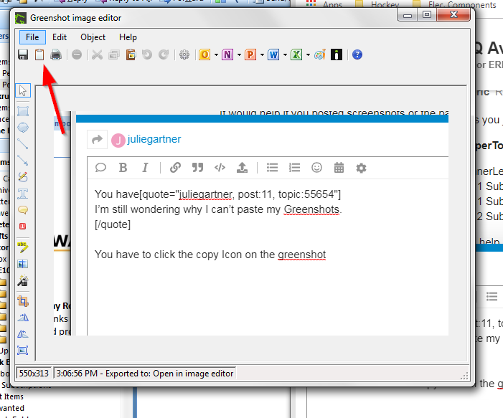The width and height of the screenshot is (503, 418).
Task: Choose the Obfuscate tool
Action: click(23, 264)
